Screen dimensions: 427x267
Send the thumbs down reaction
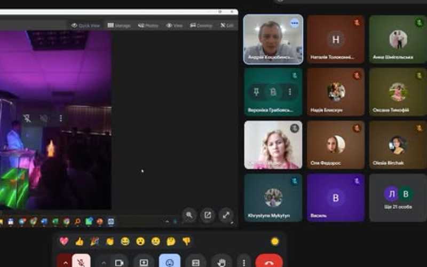[186, 241]
